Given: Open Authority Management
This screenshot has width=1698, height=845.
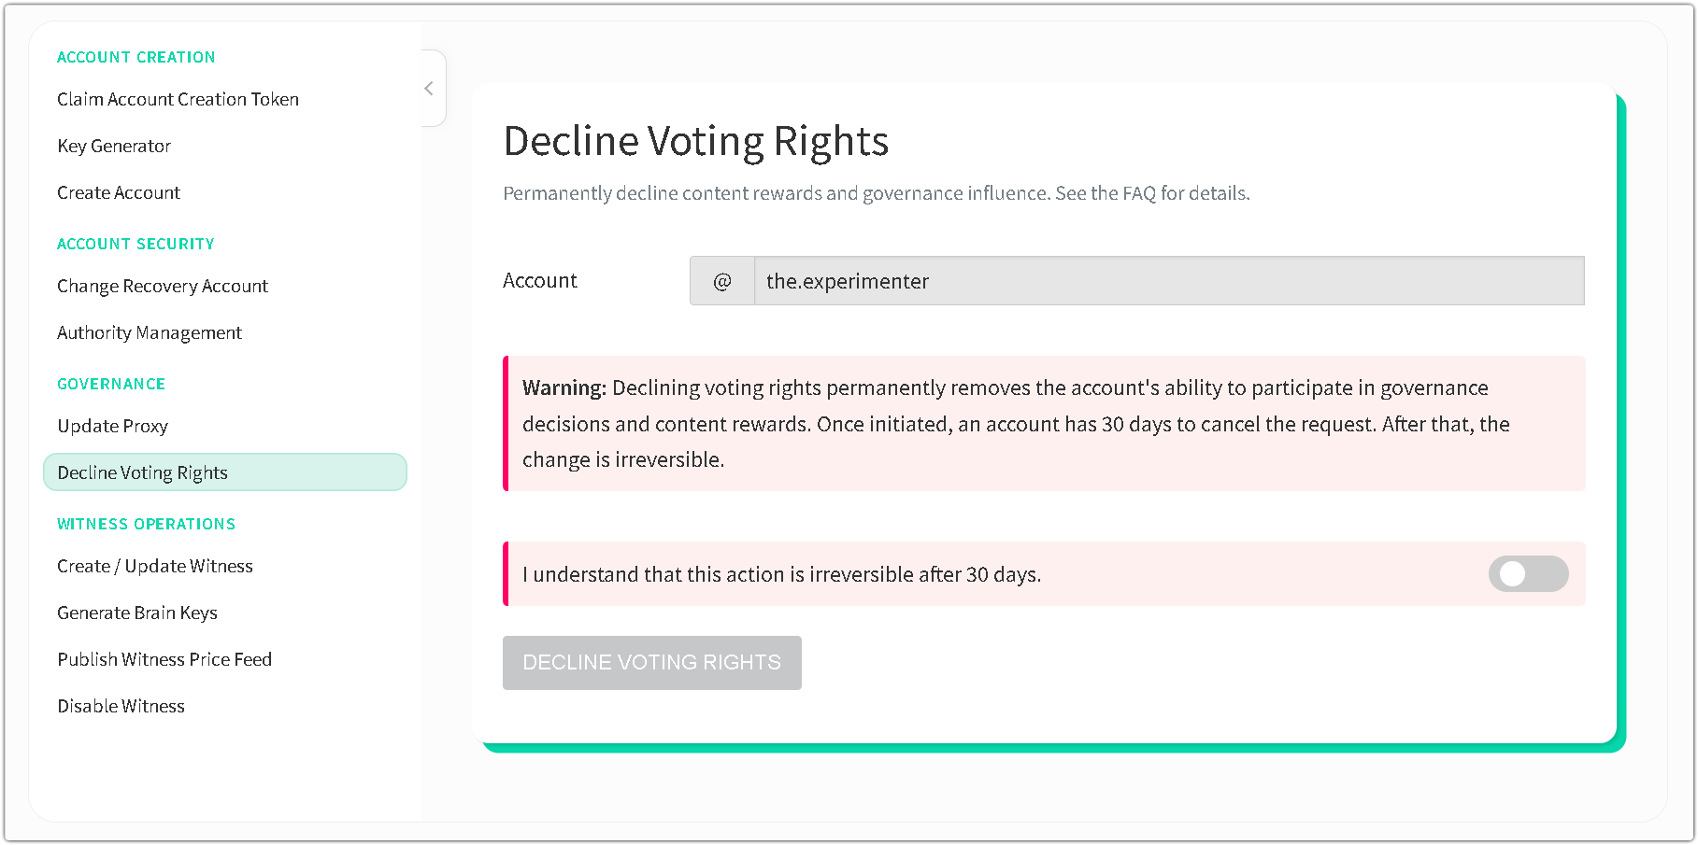Looking at the screenshot, I should point(150,332).
